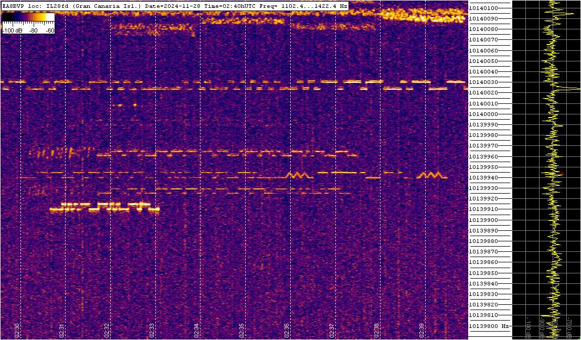Viewport: 581px width, 340px height.
Task: Click frequency label 10140050
Action: click(483, 61)
